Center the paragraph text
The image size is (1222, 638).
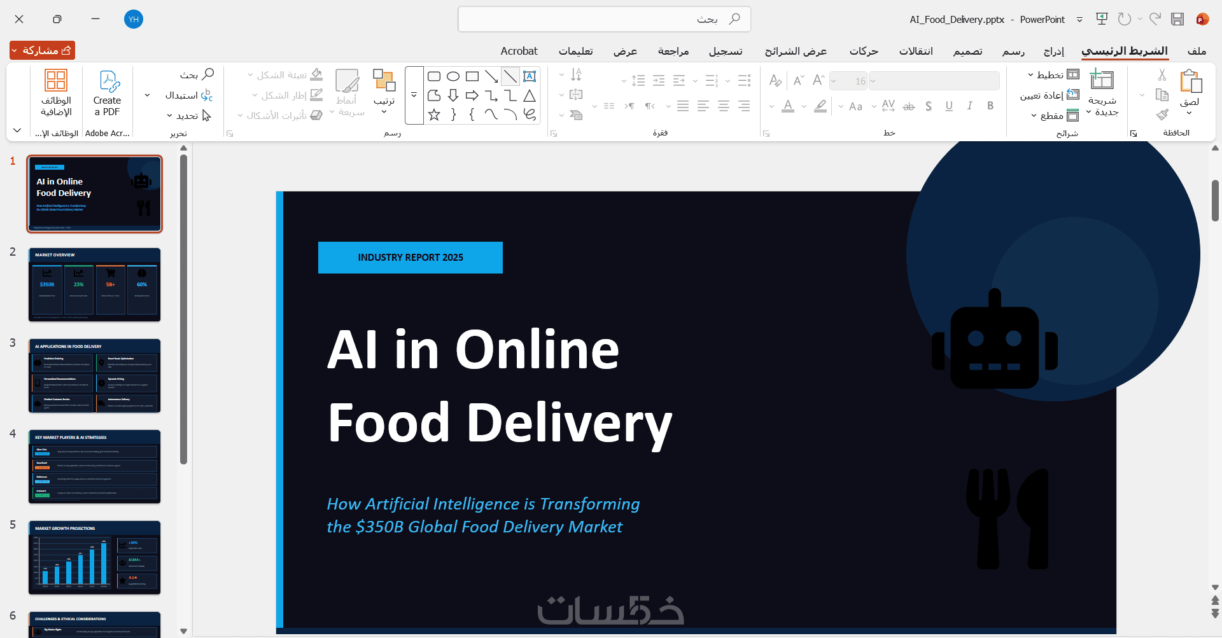click(724, 106)
